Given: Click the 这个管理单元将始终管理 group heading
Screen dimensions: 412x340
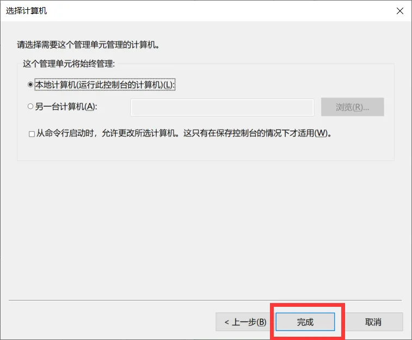Looking at the screenshot, I should 69,64.
